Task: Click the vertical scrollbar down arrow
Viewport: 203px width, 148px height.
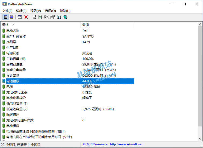Action: [x=201, y=139]
